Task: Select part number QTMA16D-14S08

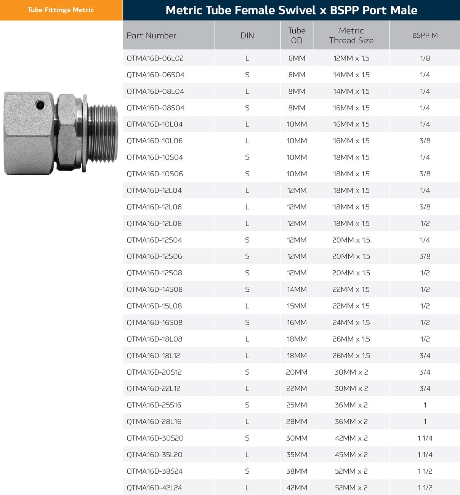Action: pyautogui.click(x=155, y=289)
